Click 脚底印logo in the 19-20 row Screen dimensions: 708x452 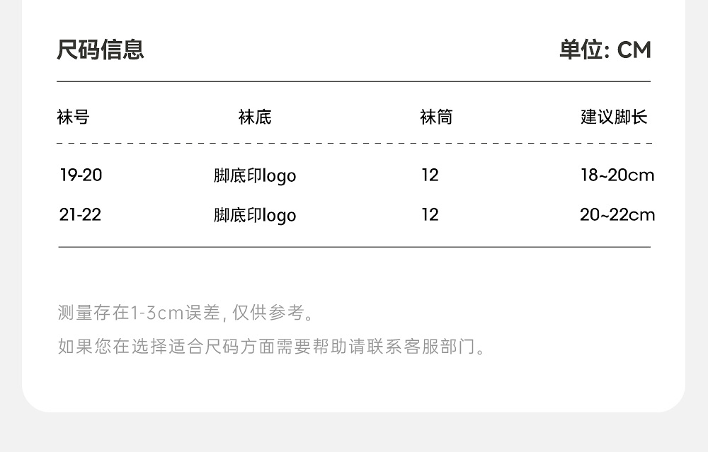coord(255,175)
